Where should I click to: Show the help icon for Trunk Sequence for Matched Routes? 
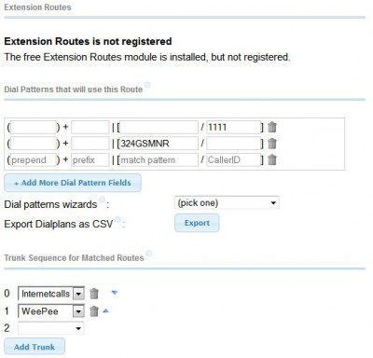(148, 254)
